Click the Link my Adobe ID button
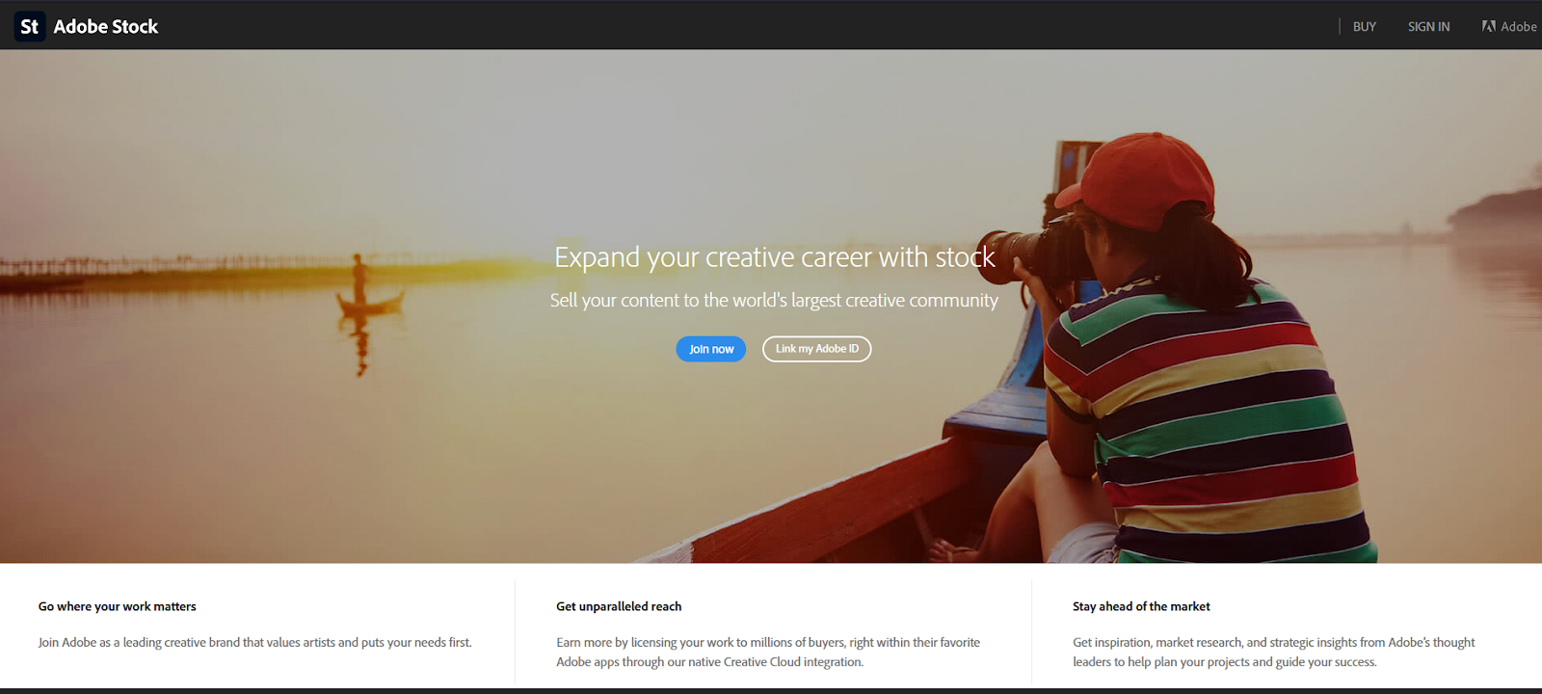Image resolution: width=1542 pixels, height=694 pixels. point(817,349)
